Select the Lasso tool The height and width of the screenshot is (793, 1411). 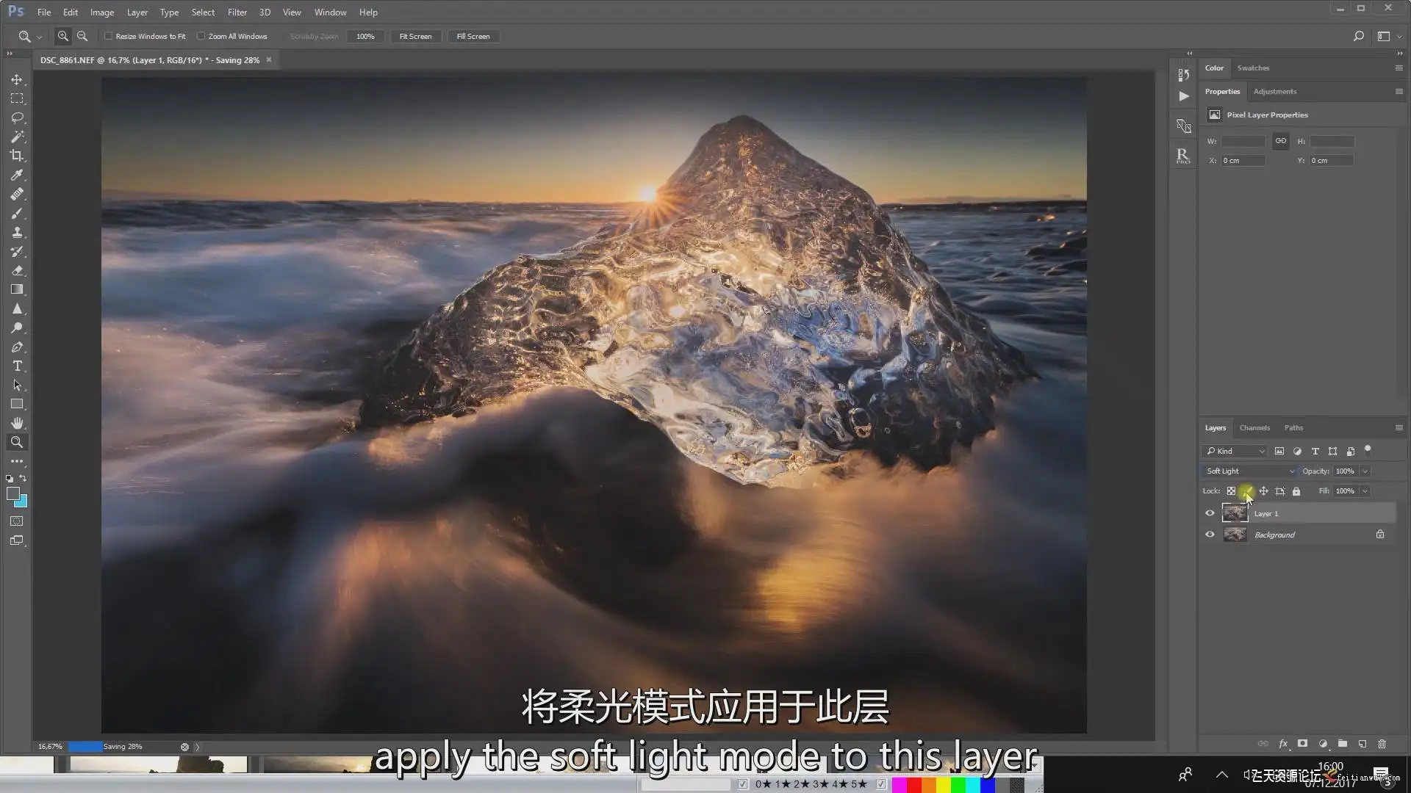click(x=17, y=117)
